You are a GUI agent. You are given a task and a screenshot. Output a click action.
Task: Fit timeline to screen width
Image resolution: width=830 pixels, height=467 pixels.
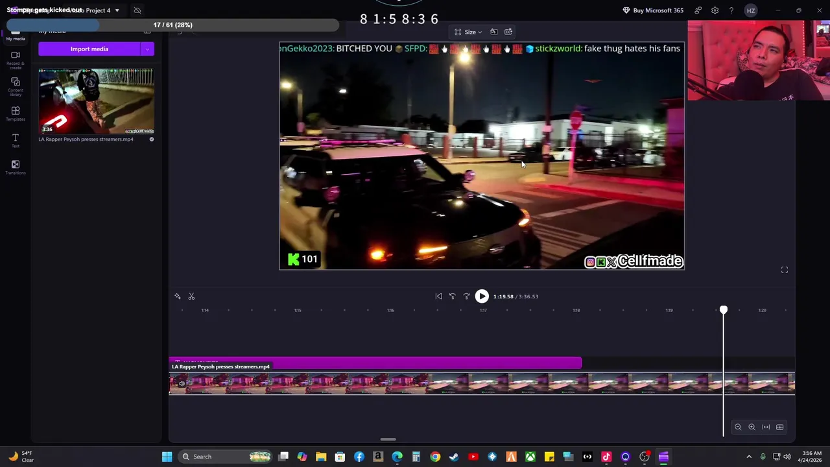pyautogui.click(x=766, y=427)
